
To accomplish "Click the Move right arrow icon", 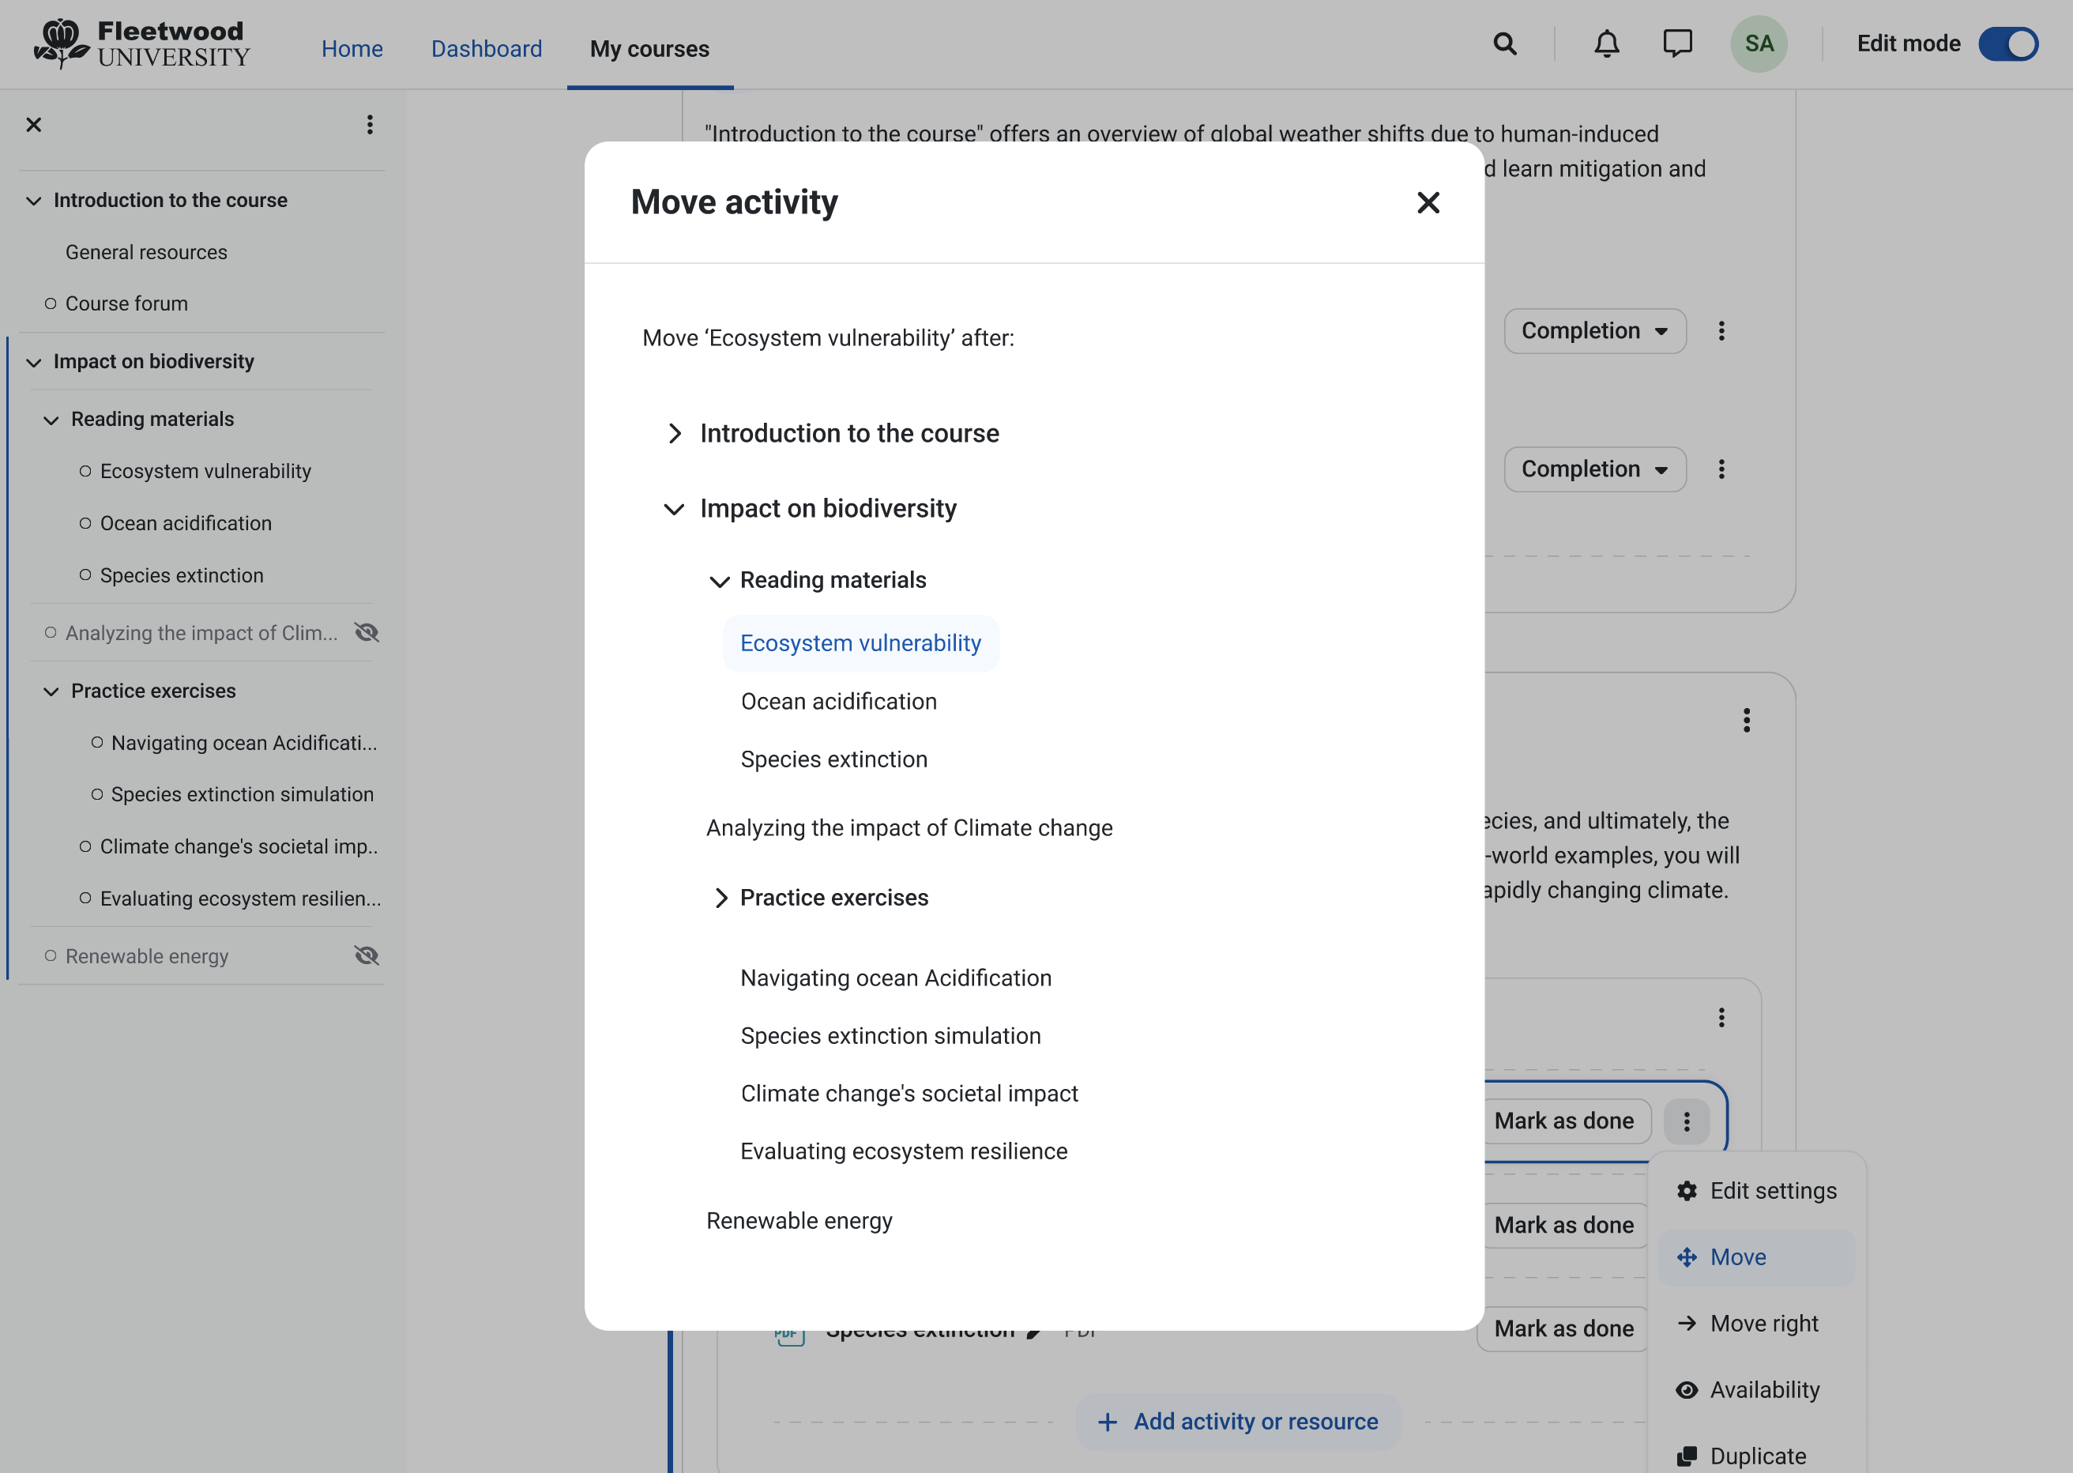I will click(1686, 1324).
